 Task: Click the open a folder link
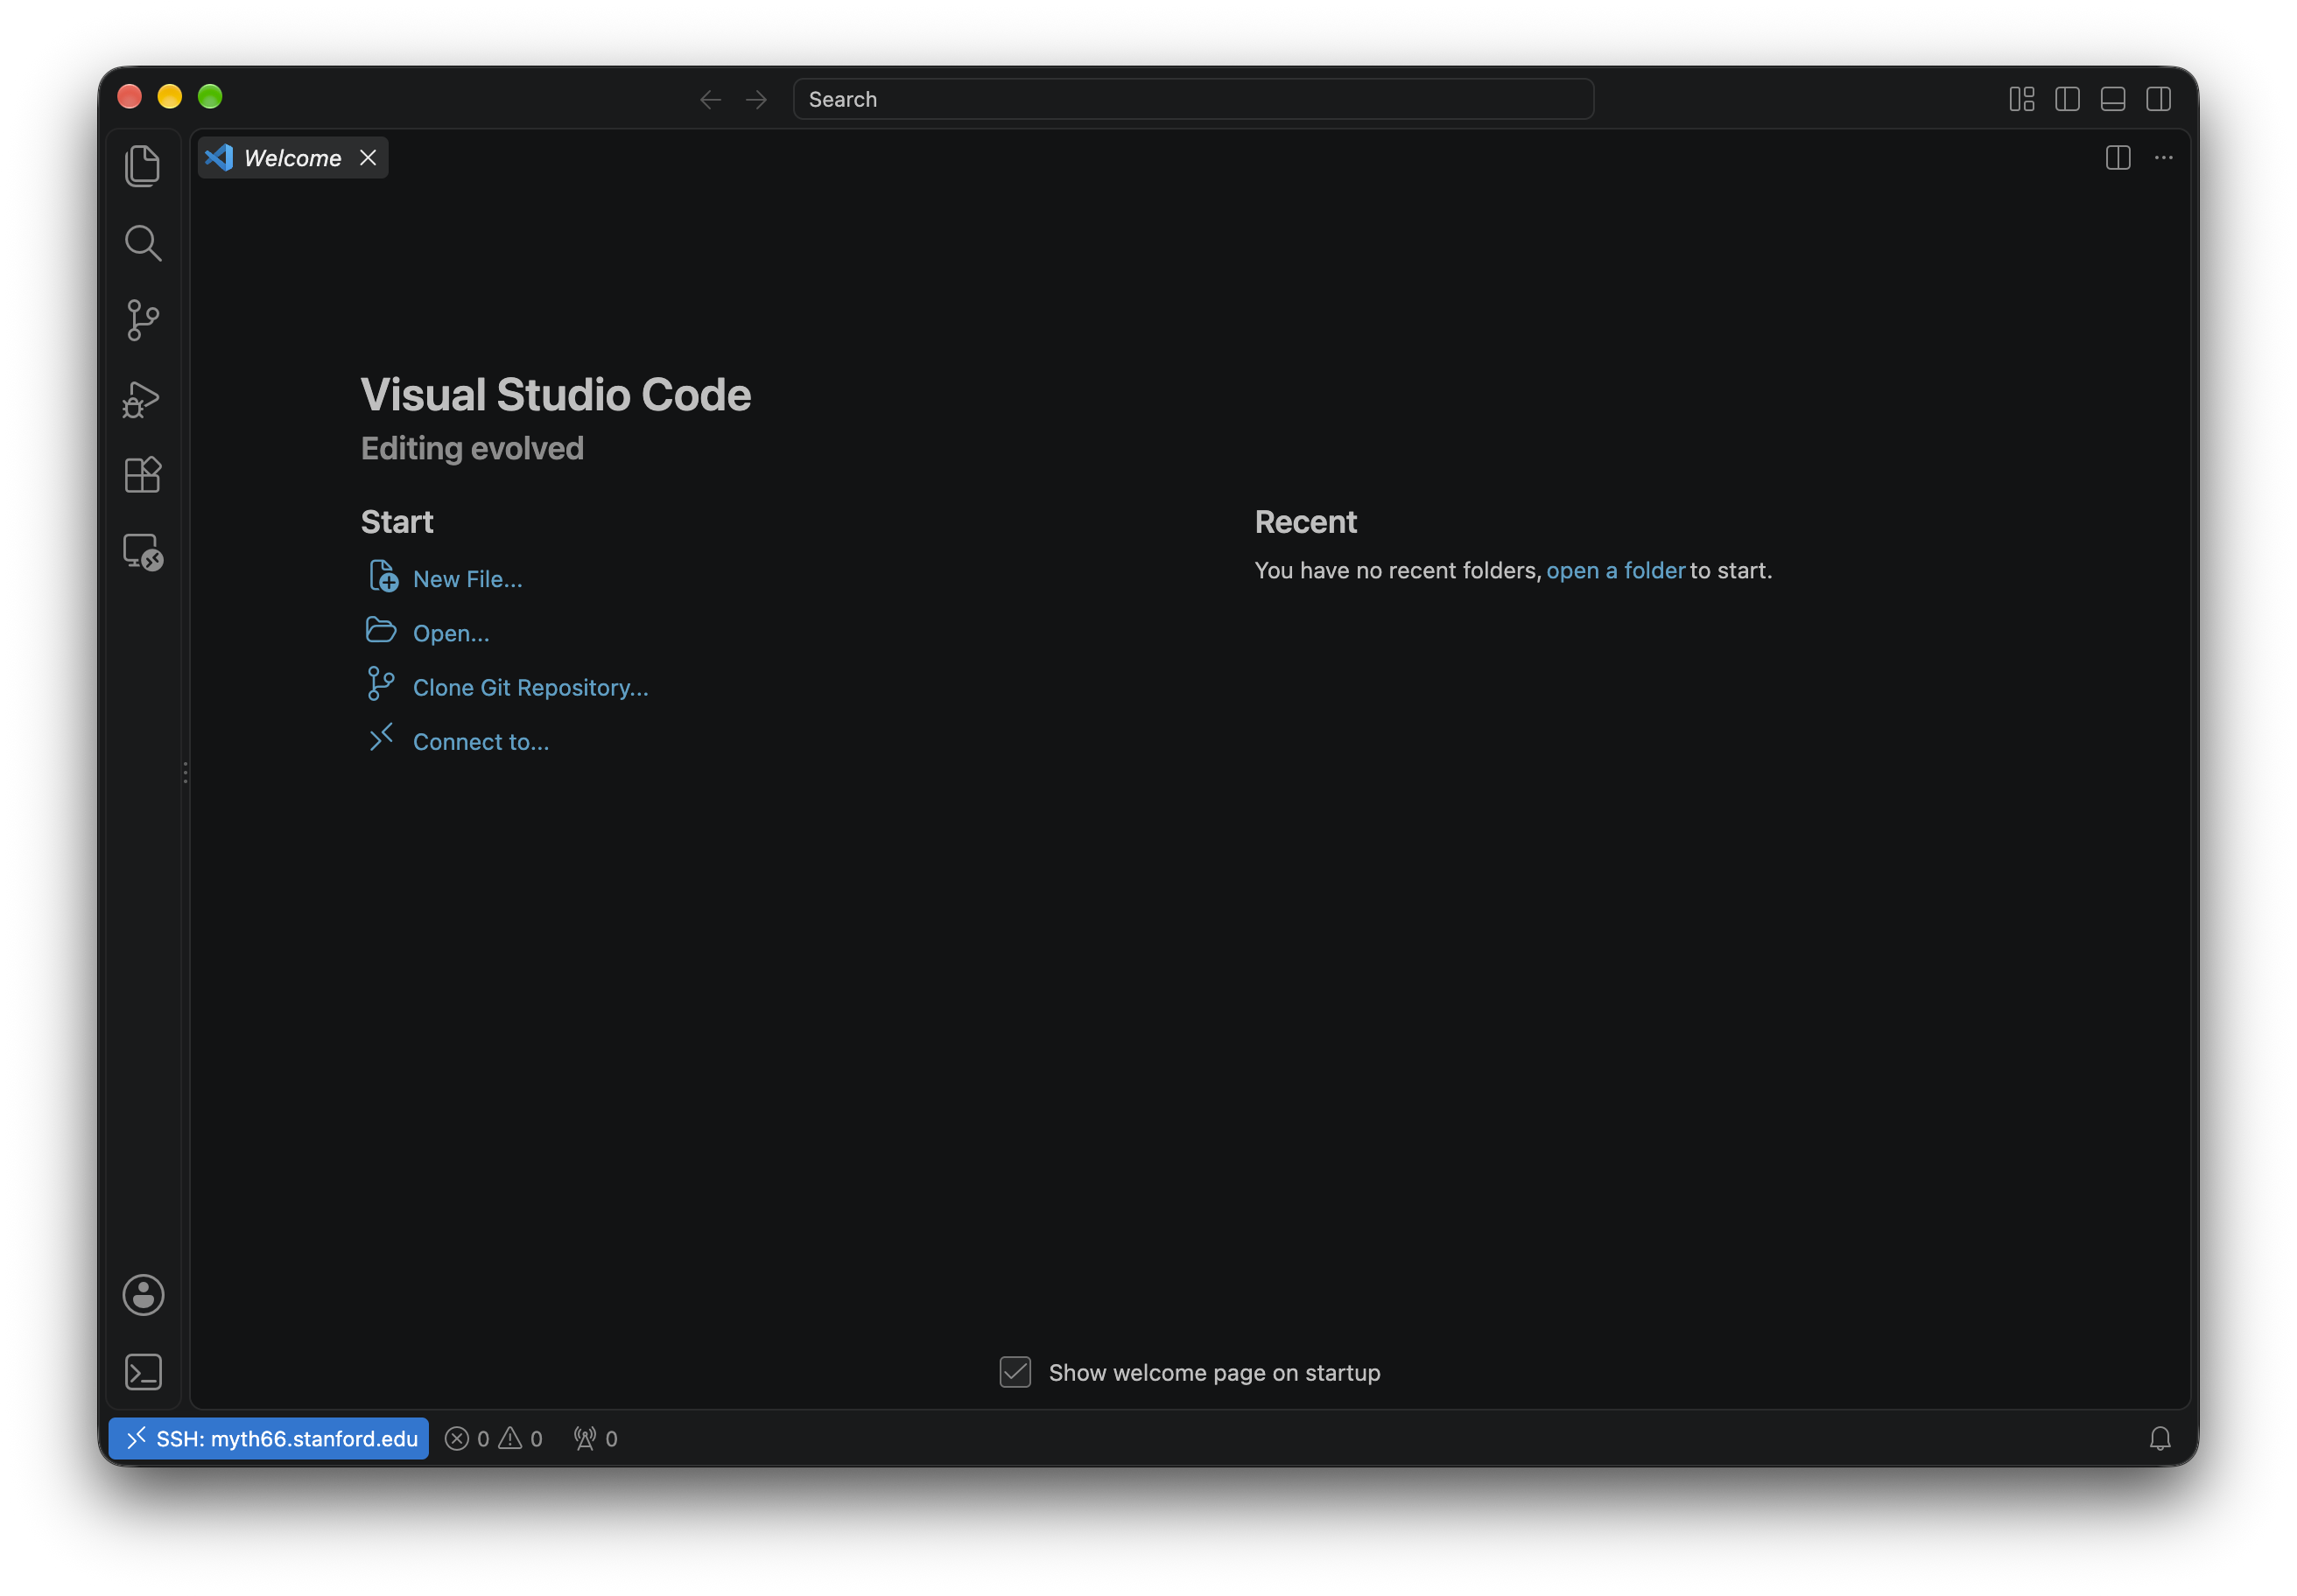tap(1616, 570)
